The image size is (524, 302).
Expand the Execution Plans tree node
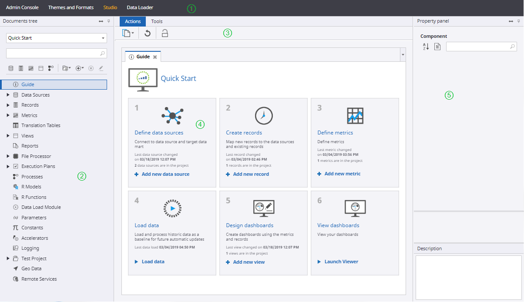(x=8, y=166)
